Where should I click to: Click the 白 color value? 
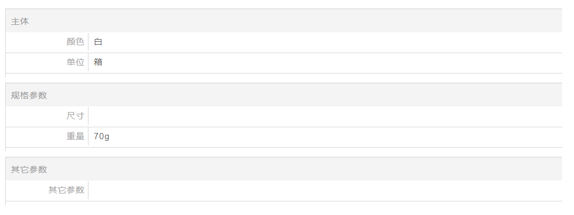pyautogui.click(x=98, y=42)
